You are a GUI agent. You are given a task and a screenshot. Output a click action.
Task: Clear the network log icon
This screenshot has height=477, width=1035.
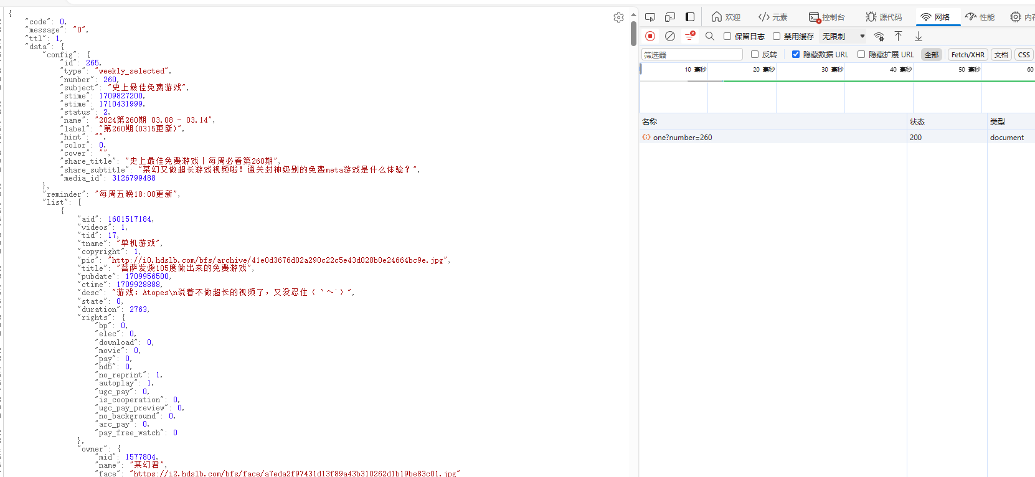670,36
